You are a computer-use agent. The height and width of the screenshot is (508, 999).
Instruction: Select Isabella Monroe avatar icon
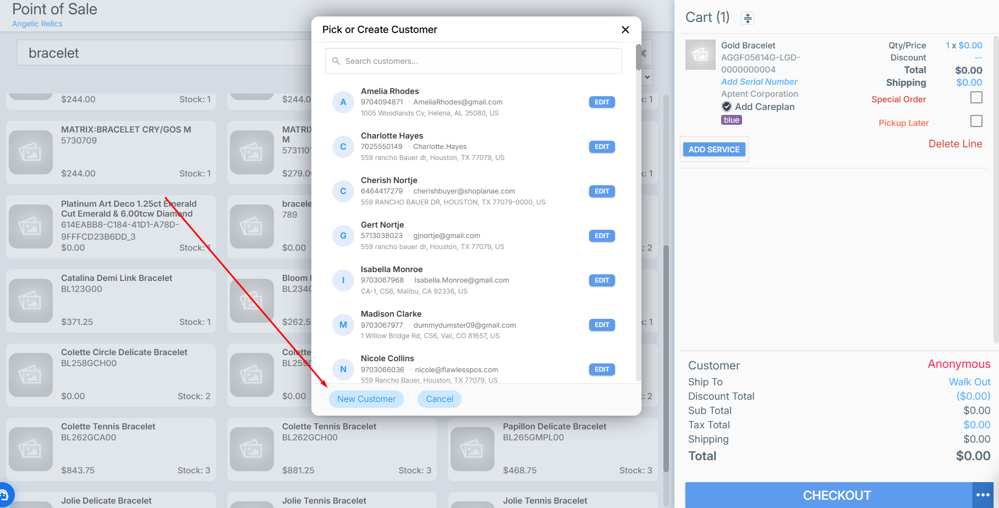(x=343, y=280)
